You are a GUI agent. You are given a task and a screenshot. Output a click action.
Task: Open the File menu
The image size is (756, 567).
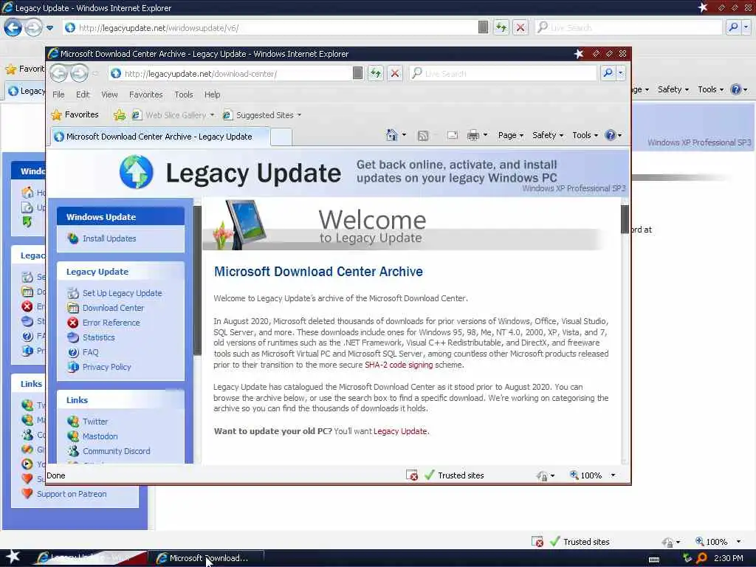(58, 94)
